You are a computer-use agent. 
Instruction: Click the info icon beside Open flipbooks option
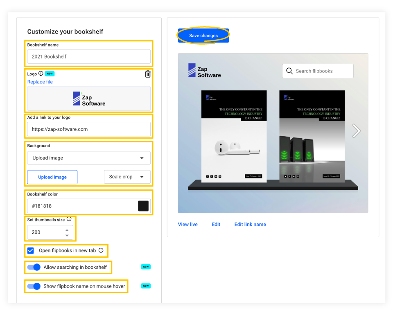(102, 251)
